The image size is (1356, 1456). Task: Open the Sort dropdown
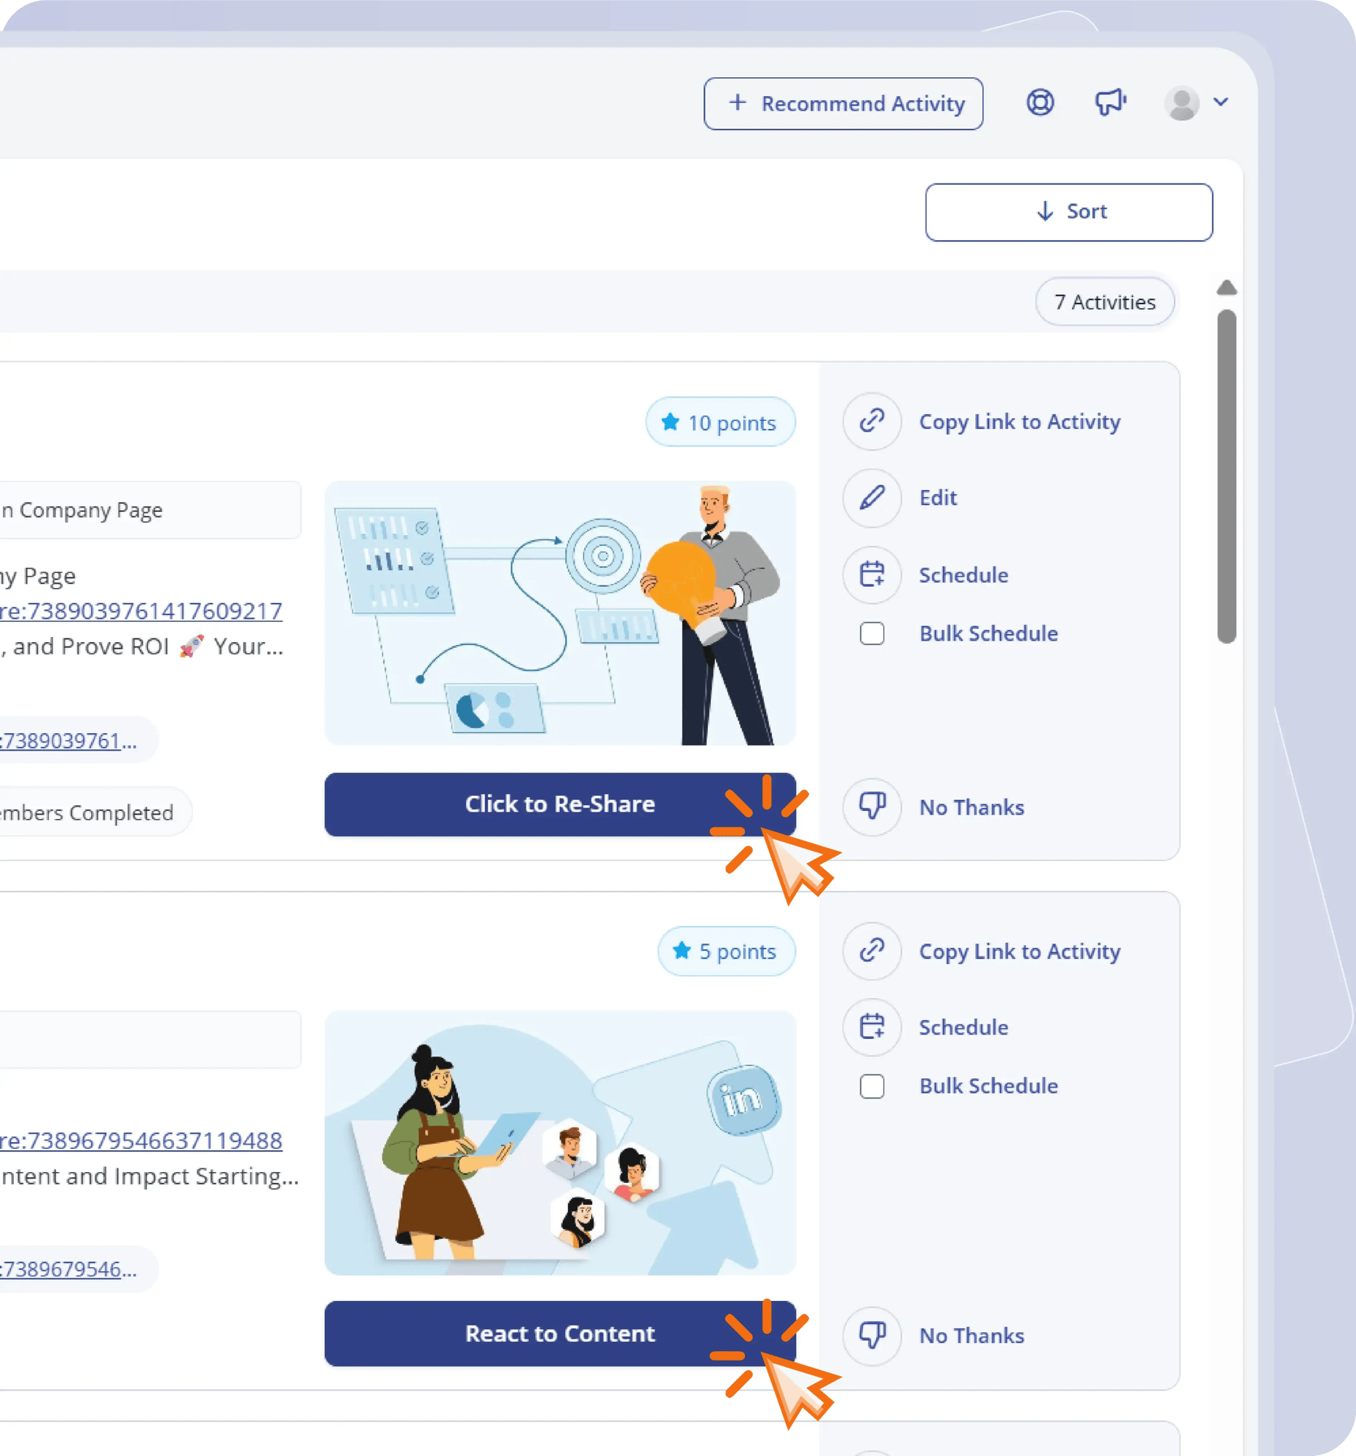coord(1068,212)
